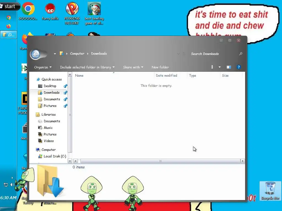Open best bowling game desktop icon
This screenshot has height=211, width=282.
(94, 14)
